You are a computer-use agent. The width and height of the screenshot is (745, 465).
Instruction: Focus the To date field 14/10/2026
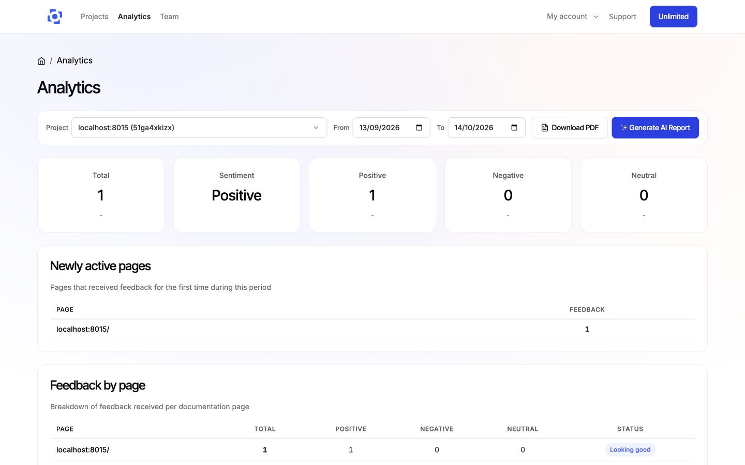click(x=486, y=128)
